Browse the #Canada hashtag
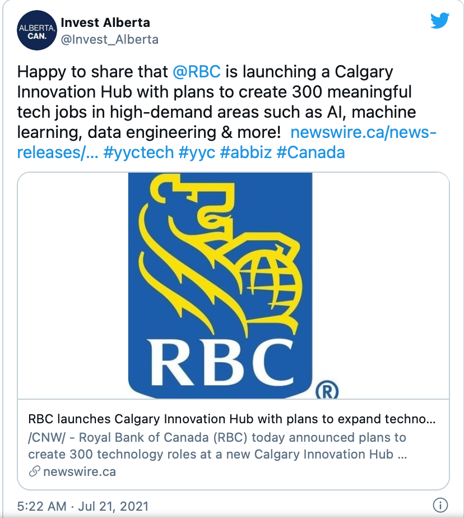This screenshot has width=464, height=518. [x=310, y=152]
